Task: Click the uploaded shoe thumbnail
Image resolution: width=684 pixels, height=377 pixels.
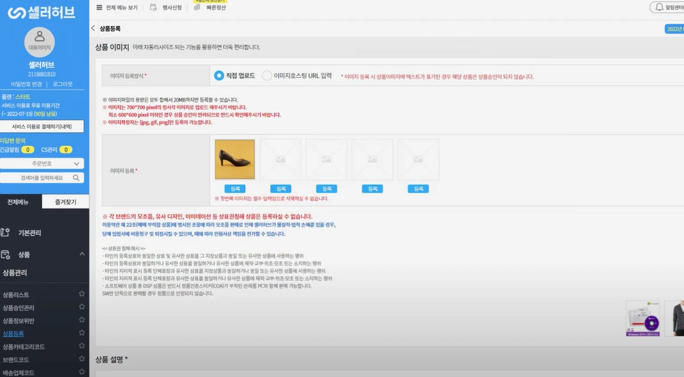Action: pos(235,159)
